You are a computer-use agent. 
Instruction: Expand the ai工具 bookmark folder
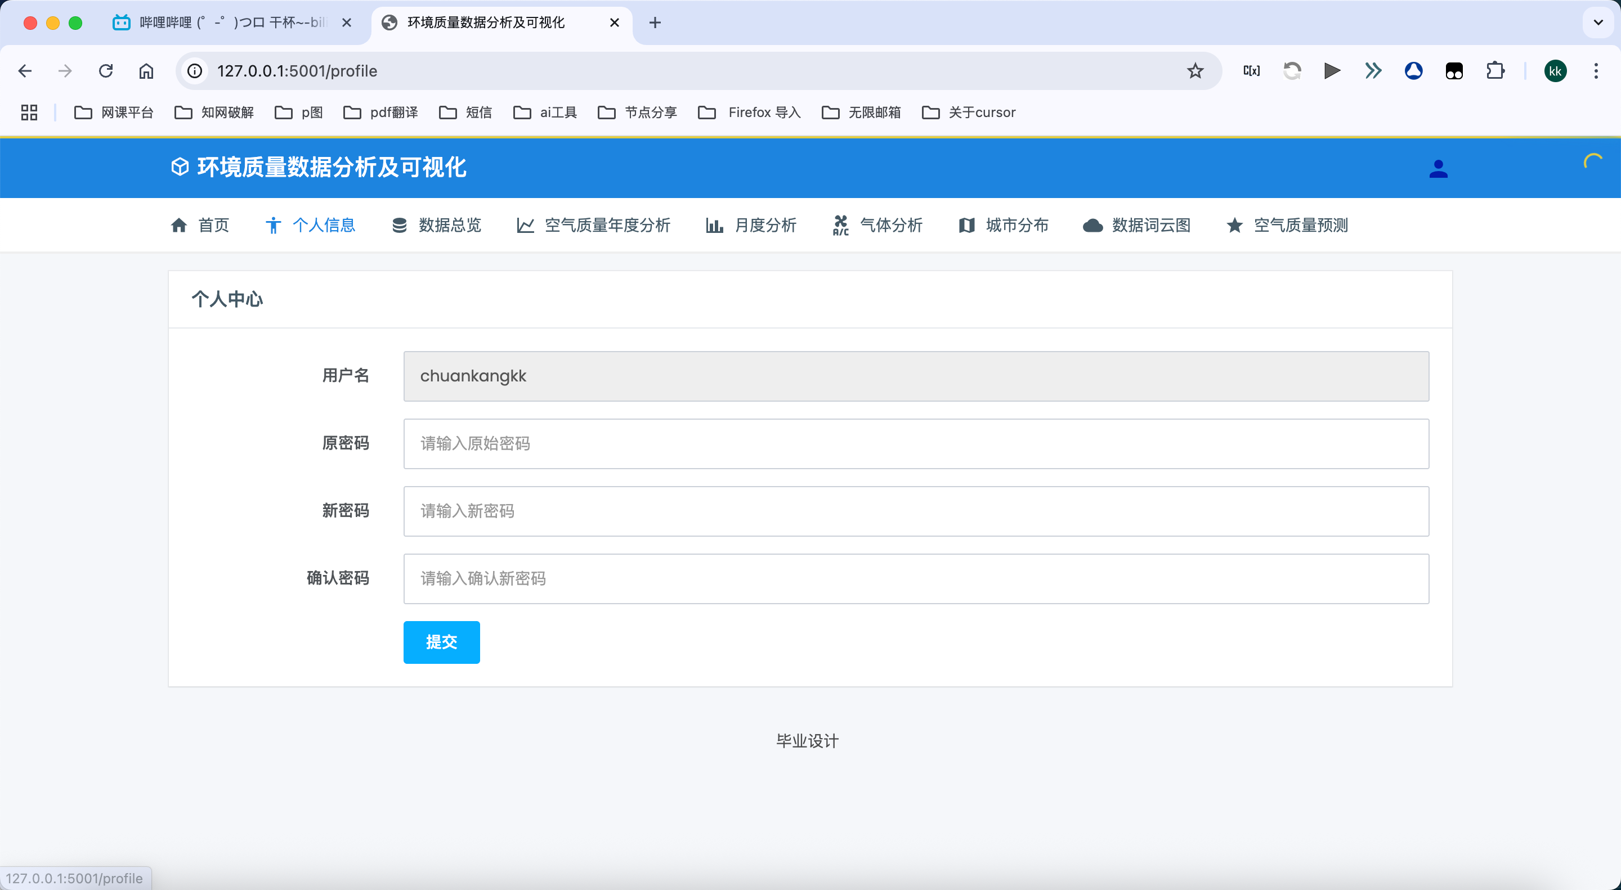coord(545,113)
